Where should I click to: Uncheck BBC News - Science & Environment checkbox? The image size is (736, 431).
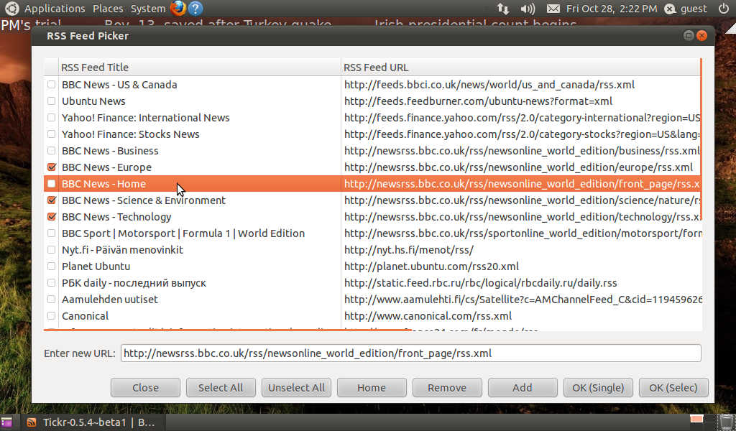(x=51, y=200)
